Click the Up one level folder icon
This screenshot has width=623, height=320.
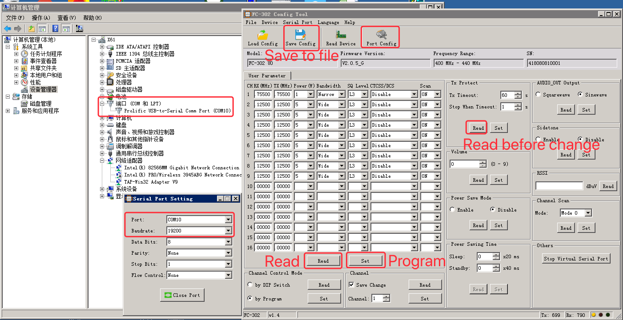[32, 28]
